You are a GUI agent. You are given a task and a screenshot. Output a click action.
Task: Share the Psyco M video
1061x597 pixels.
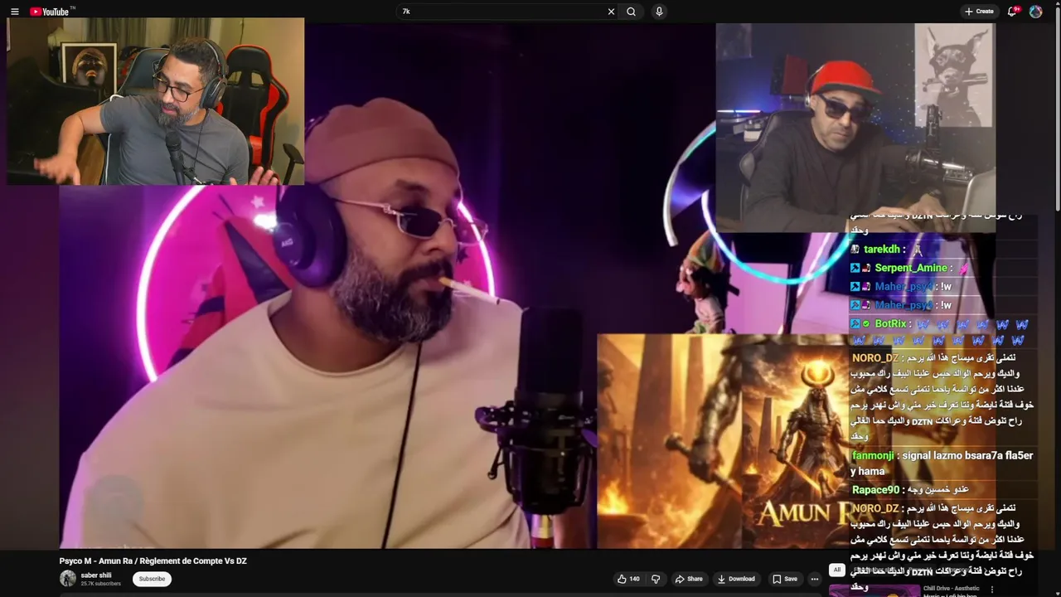click(x=688, y=579)
